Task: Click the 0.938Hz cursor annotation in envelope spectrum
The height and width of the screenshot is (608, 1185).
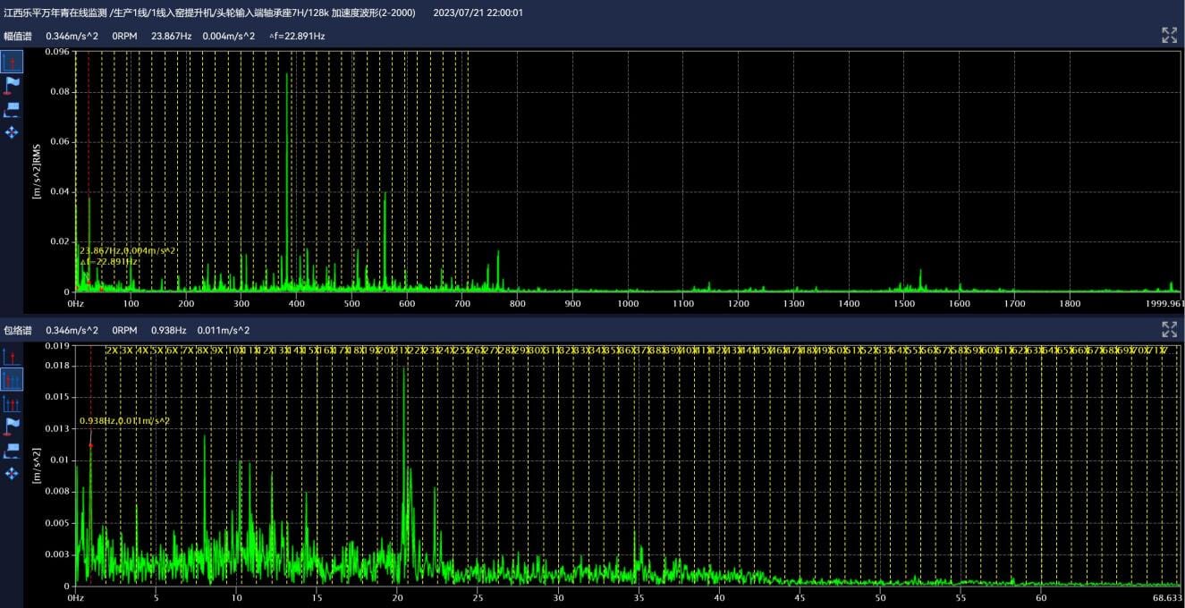Action: click(124, 420)
